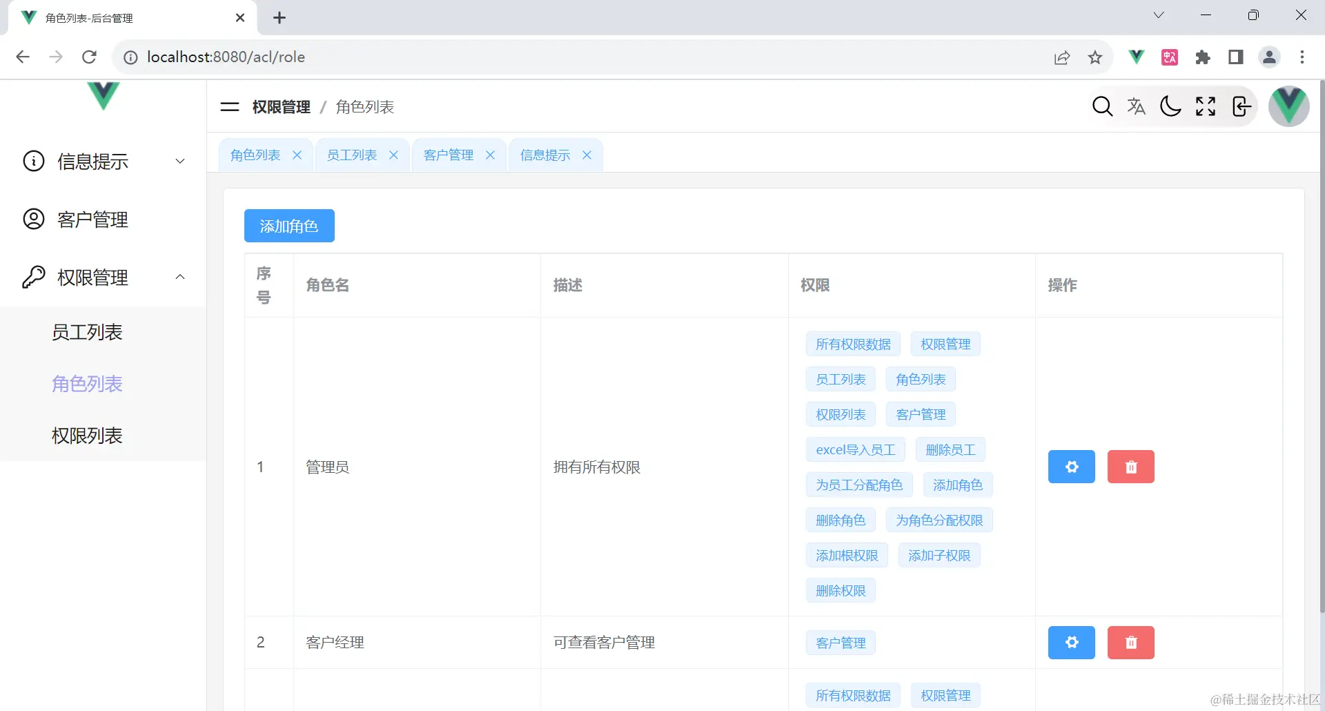
Task: Open the 信息提示 sidebar icon
Action: click(x=33, y=161)
